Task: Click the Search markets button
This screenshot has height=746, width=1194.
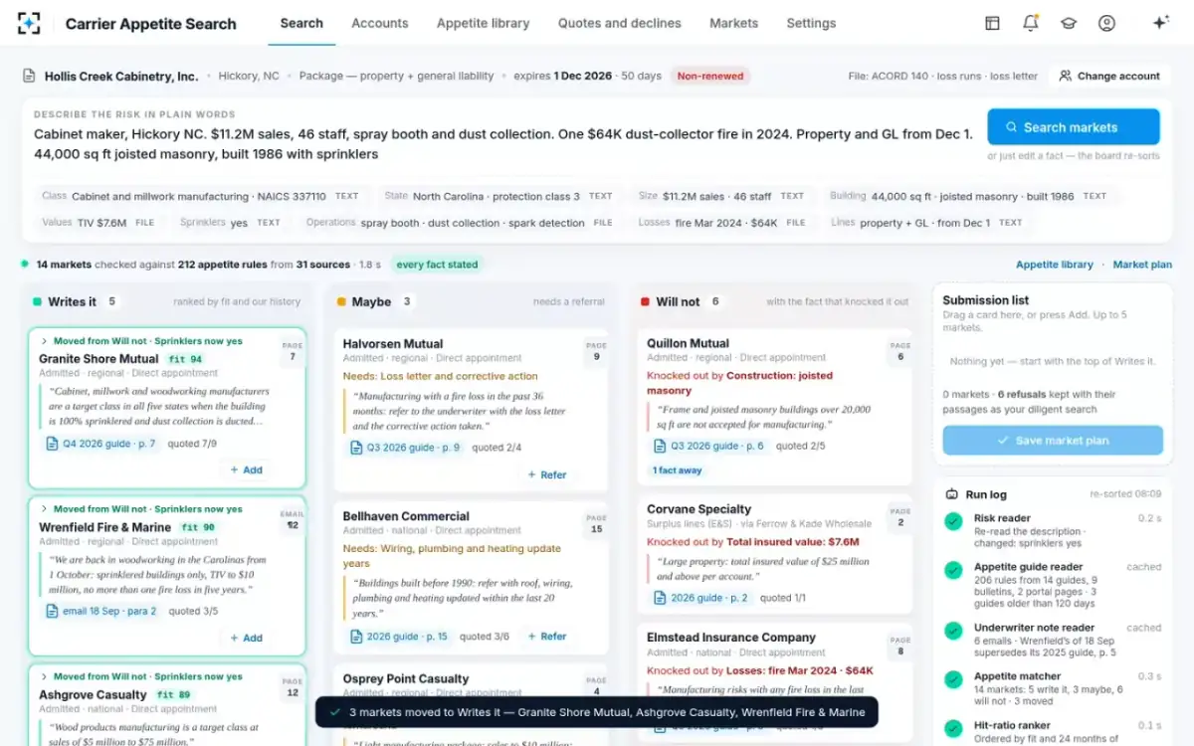Action: click(1074, 127)
